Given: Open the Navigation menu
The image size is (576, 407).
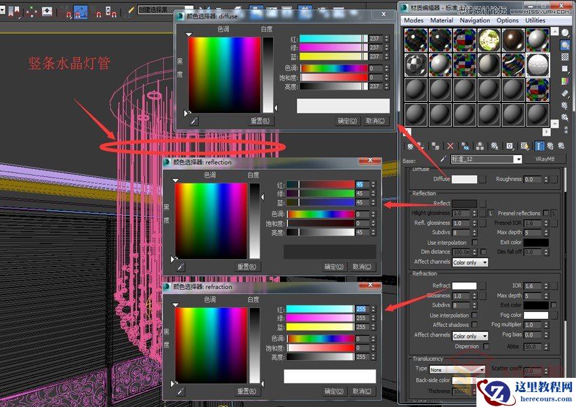Looking at the screenshot, I should pyautogui.click(x=474, y=20).
